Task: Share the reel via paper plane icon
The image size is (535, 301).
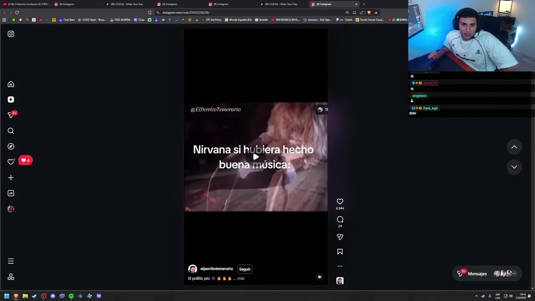Action: pos(340,237)
